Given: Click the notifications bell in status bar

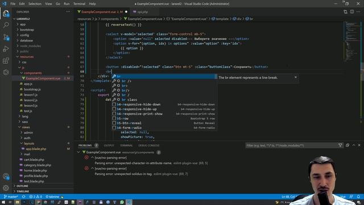Looking at the screenshot, I should point(358,196).
